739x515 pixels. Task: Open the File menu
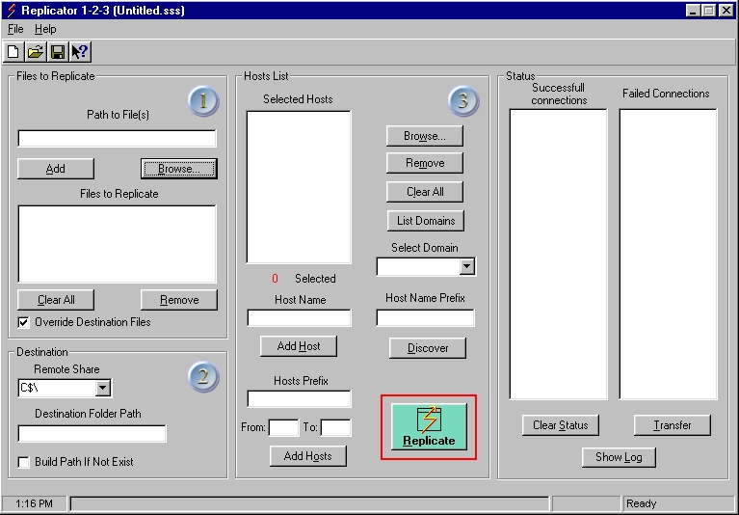click(x=15, y=29)
